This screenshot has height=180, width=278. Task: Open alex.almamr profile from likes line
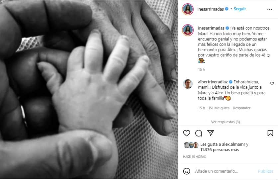pyautogui.click(x=233, y=144)
